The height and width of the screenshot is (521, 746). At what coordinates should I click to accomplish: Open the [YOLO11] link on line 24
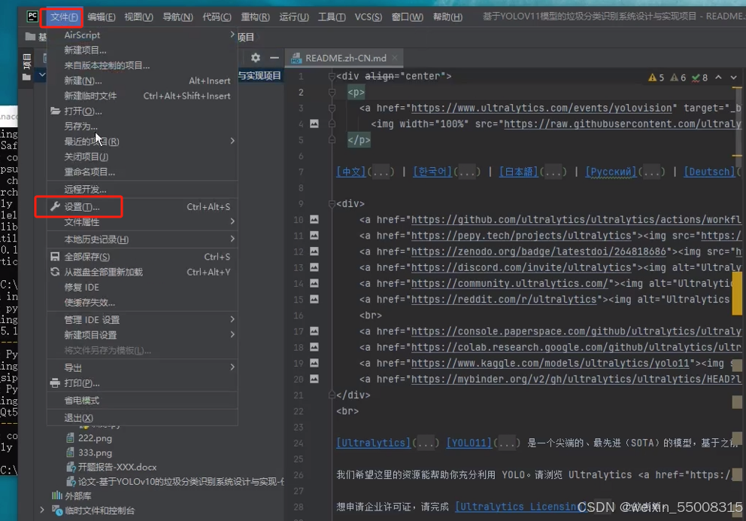[469, 443]
